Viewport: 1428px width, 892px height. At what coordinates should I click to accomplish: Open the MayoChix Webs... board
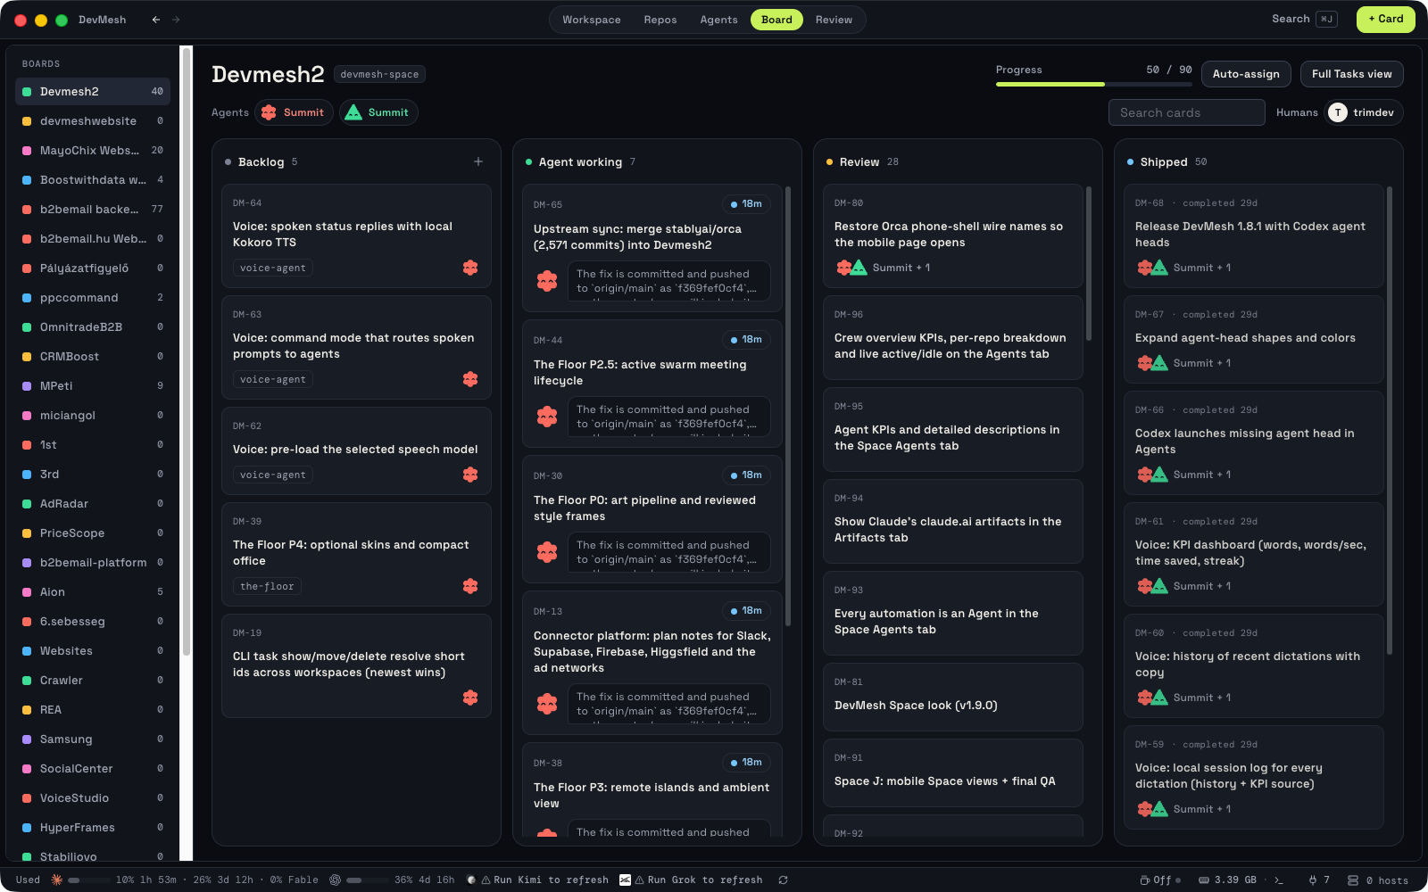(x=93, y=150)
